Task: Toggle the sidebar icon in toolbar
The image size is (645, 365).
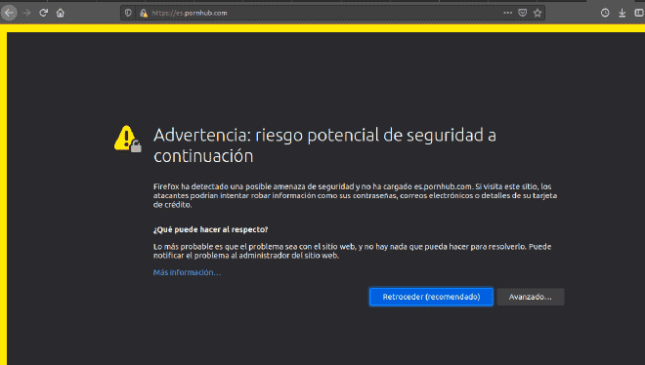Action: pos(639,13)
